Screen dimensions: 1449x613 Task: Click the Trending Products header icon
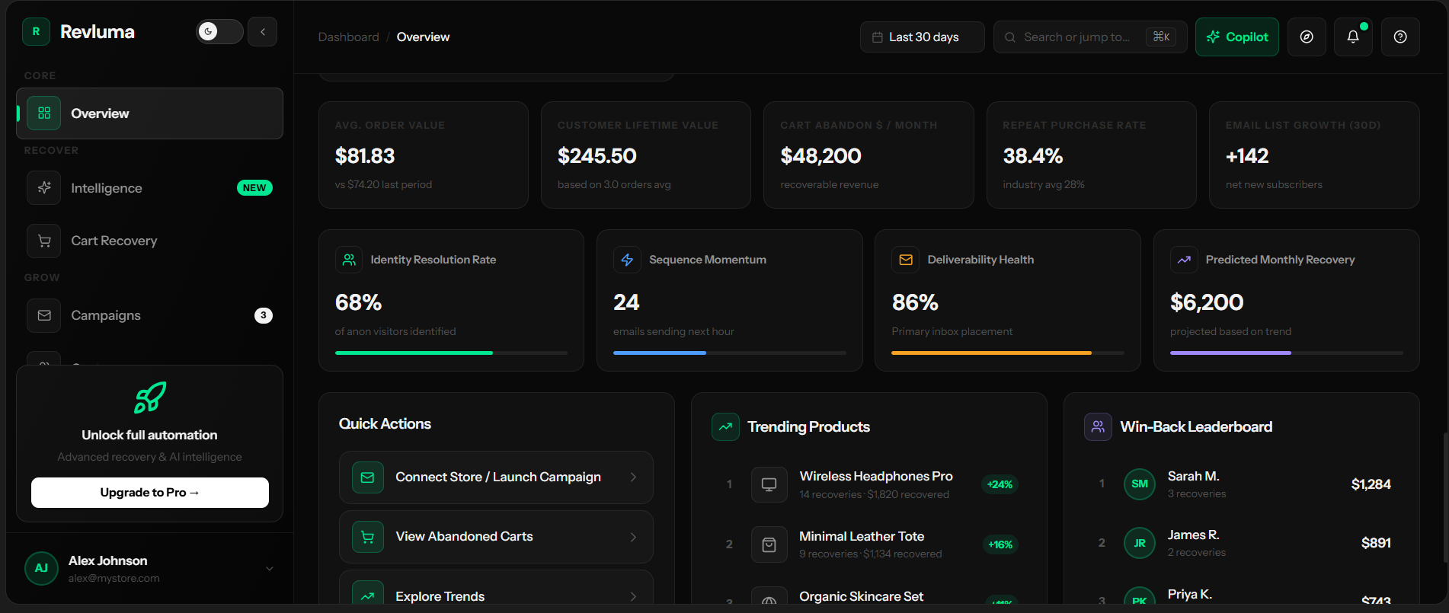click(725, 426)
